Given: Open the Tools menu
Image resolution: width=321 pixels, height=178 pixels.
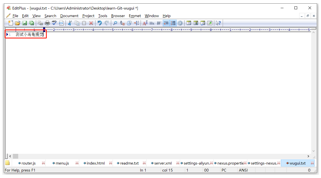Looking at the screenshot, I should click(103, 16).
